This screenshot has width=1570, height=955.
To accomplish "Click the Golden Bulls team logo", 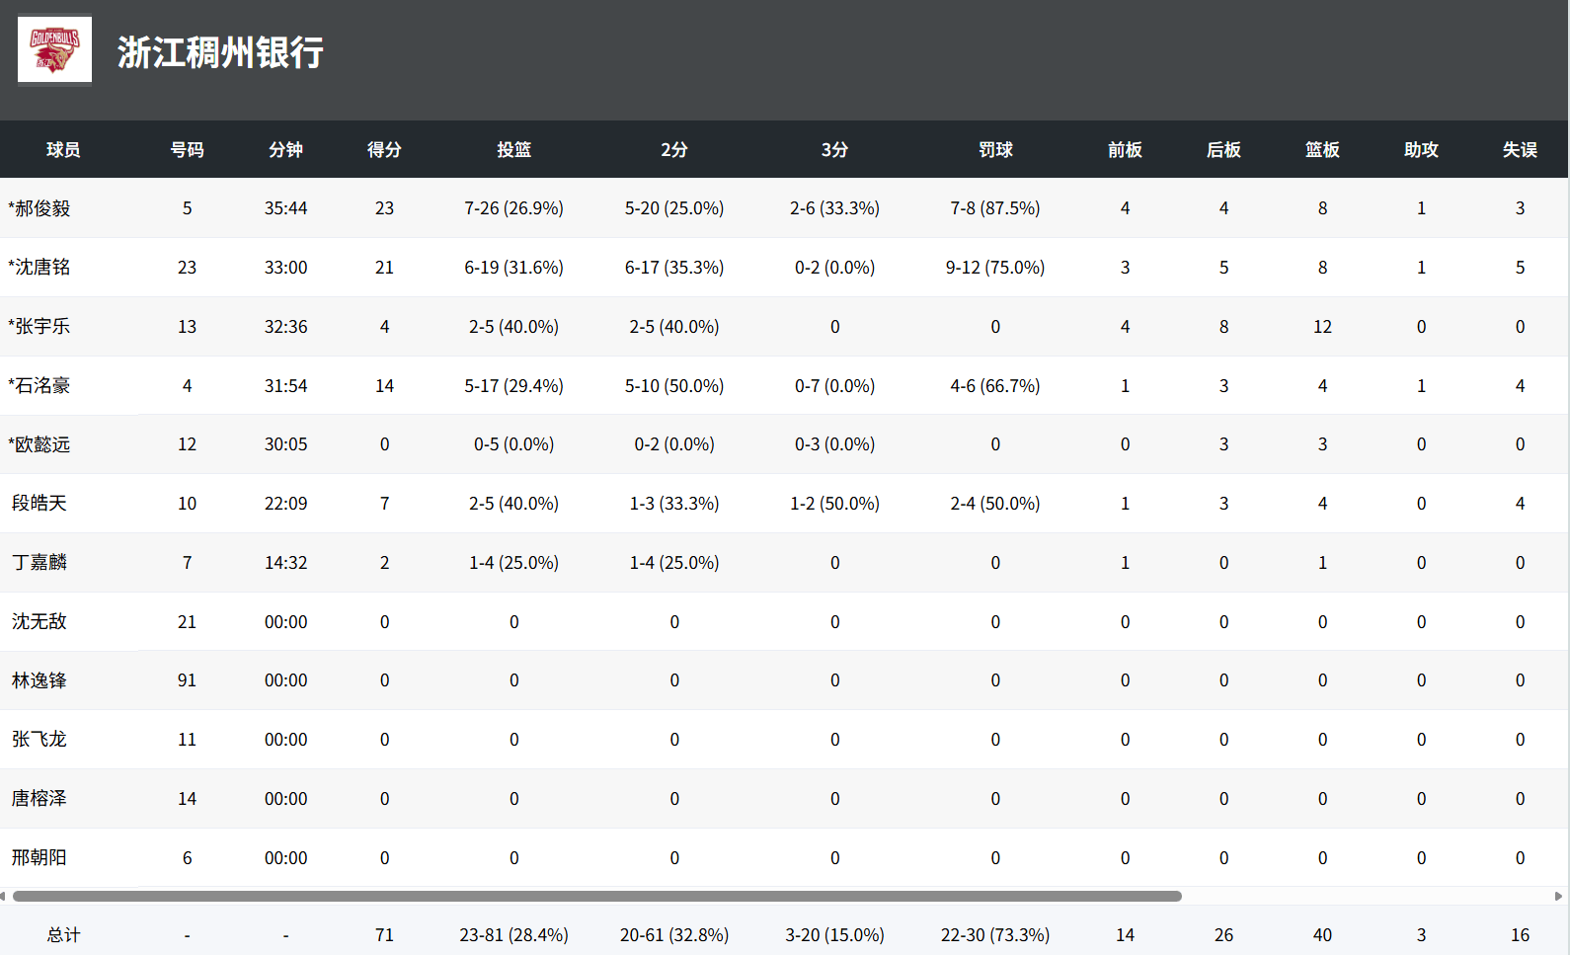I will click(54, 49).
